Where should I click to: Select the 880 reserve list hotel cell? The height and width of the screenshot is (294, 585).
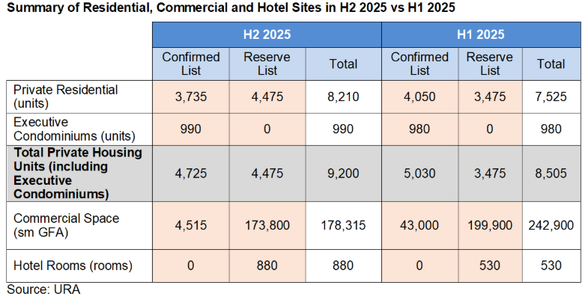pos(267,266)
